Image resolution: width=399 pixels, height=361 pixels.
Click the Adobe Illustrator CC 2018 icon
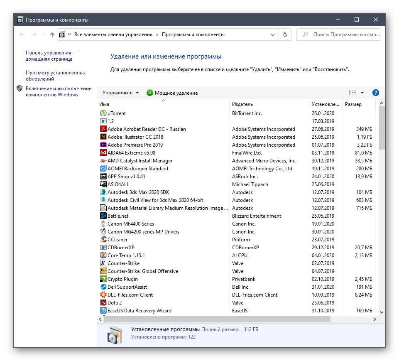click(x=103, y=137)
